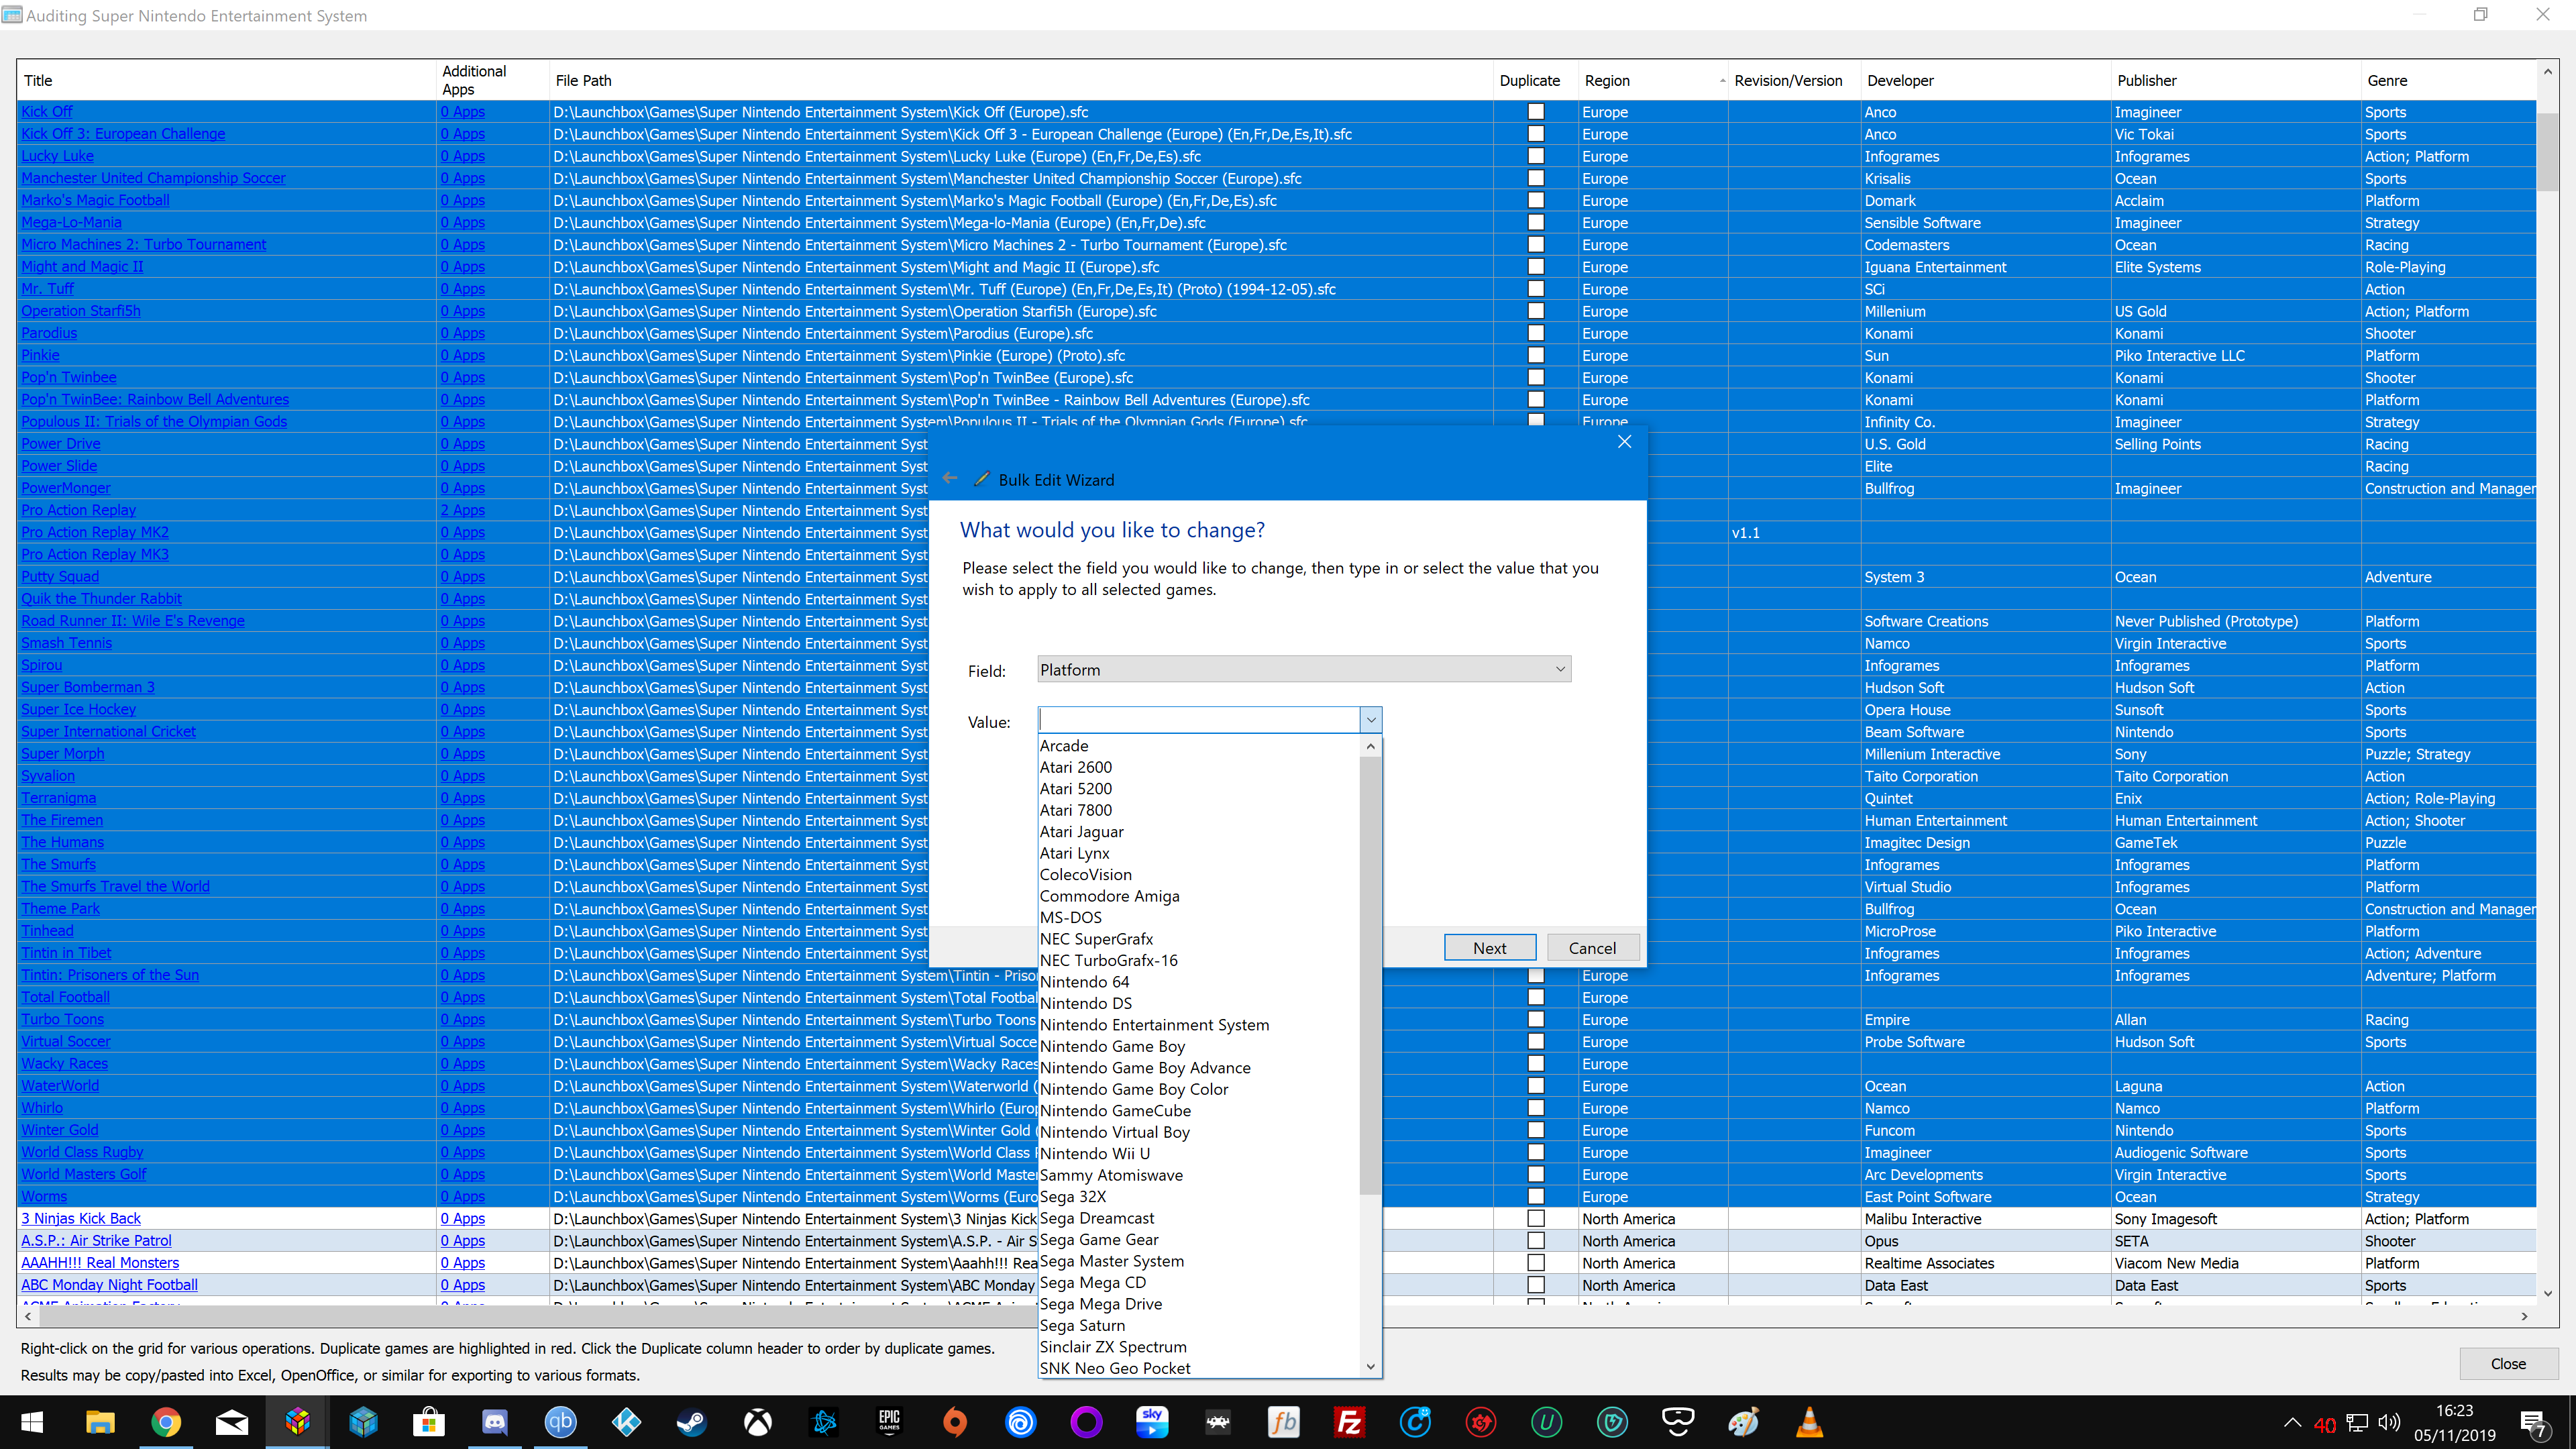Open the Xbox app in taskbar
Viewport: 2576px width, 1449px height.
coord(758,1422)
